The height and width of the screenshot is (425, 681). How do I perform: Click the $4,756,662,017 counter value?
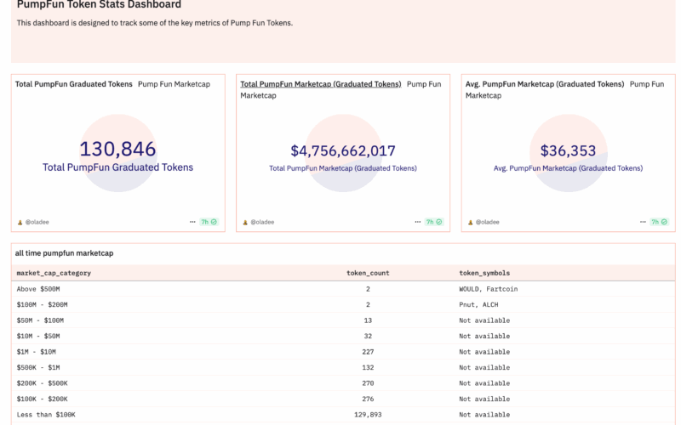pyautogui.click(x=343, y=150)
